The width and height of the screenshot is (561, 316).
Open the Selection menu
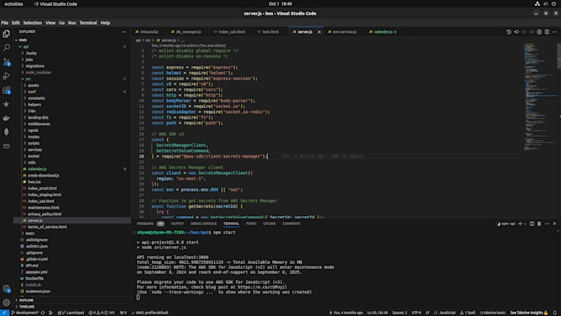tap(32, 22)
